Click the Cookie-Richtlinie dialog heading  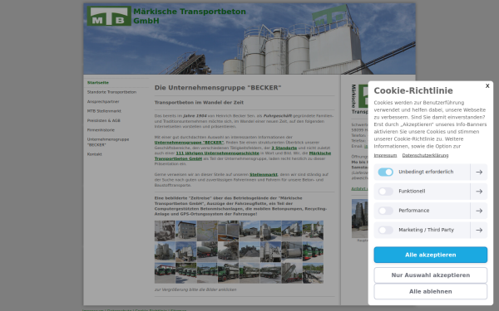[413, 90]
